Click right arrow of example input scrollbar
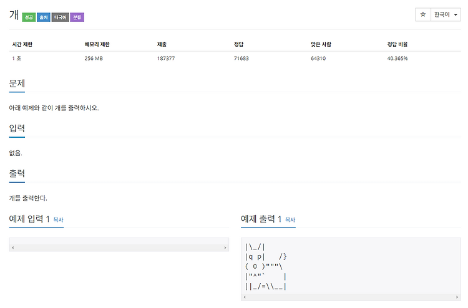Image resolution: width=468 pixels, height=308 pixels. point(225,248)
